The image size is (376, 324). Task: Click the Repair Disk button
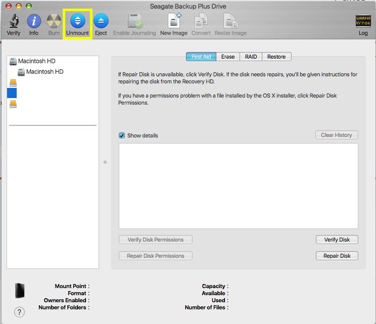coord(337,256)
